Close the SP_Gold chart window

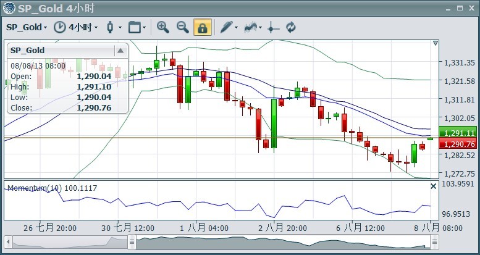[471, 8]
